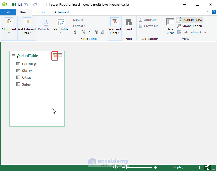The height and width of the screenshot is (171, 217).
Task: Toggle Show Hidden
Action: 189,26
